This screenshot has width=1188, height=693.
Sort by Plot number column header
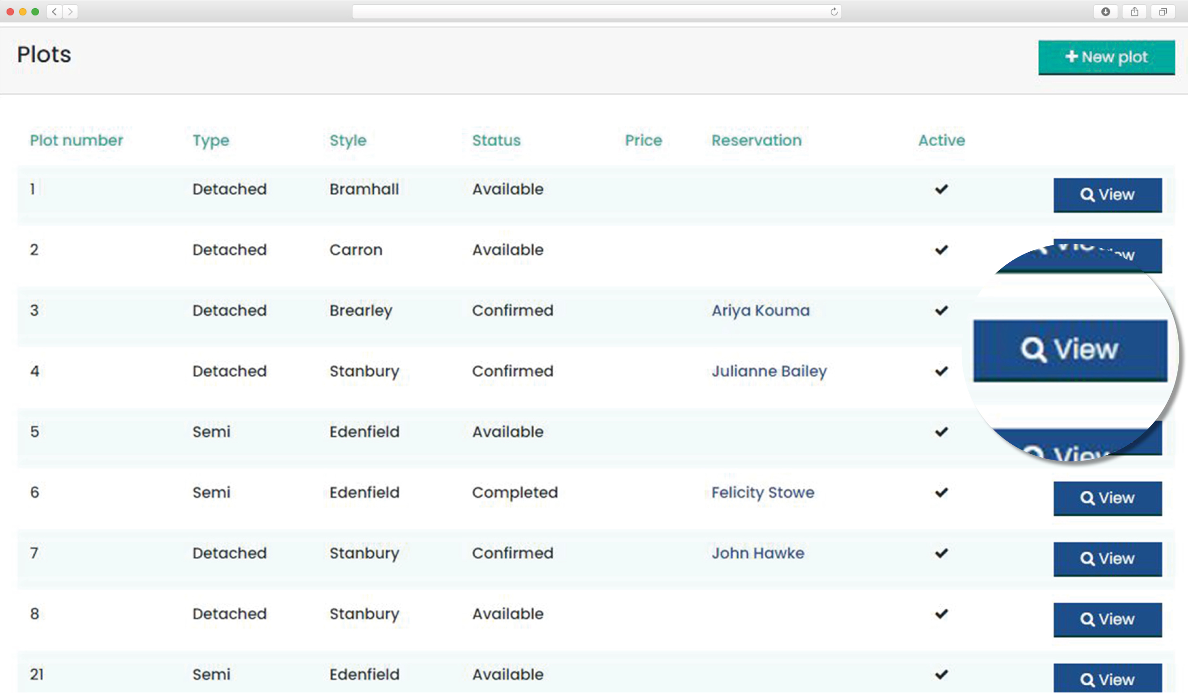[77, 141]
